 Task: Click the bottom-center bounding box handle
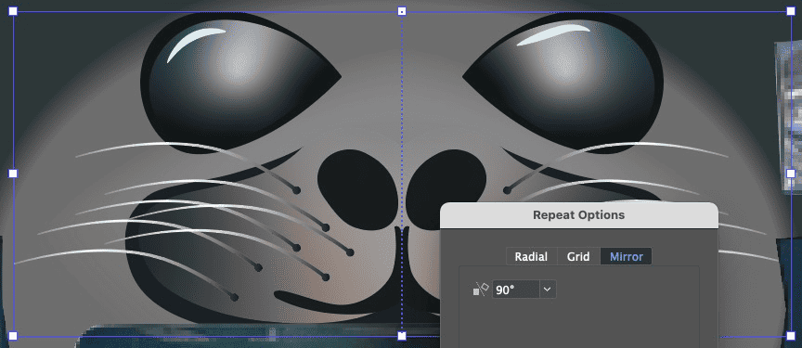402,336
